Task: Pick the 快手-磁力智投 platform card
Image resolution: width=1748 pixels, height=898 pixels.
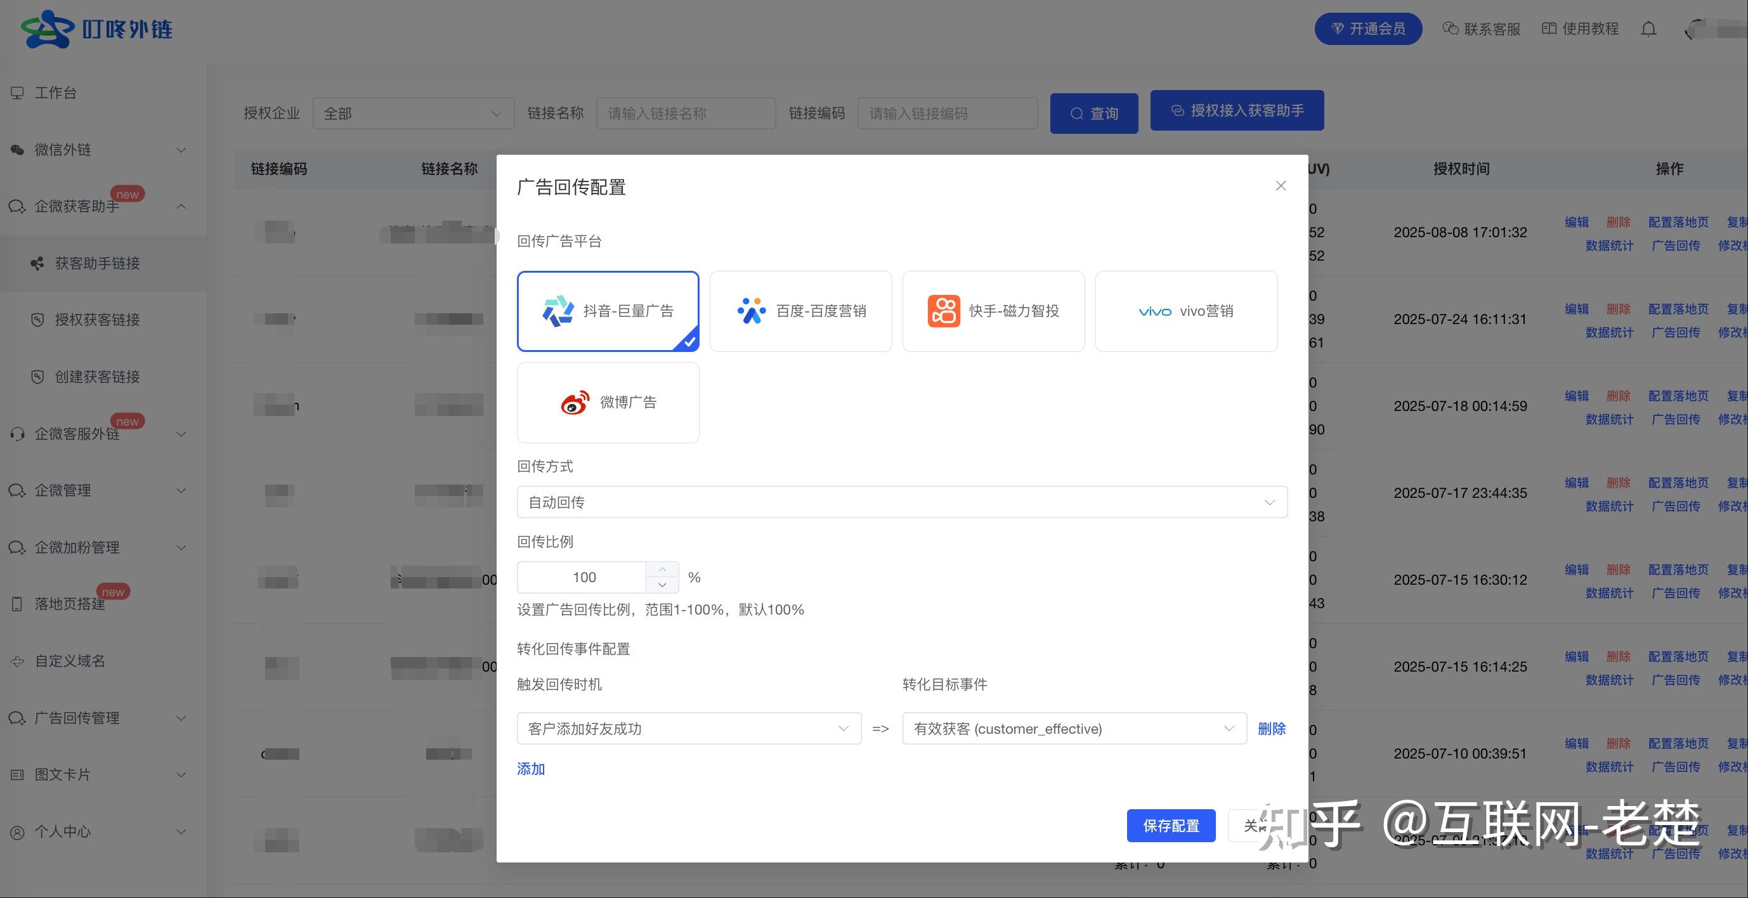Action: [x=993, y=311]
